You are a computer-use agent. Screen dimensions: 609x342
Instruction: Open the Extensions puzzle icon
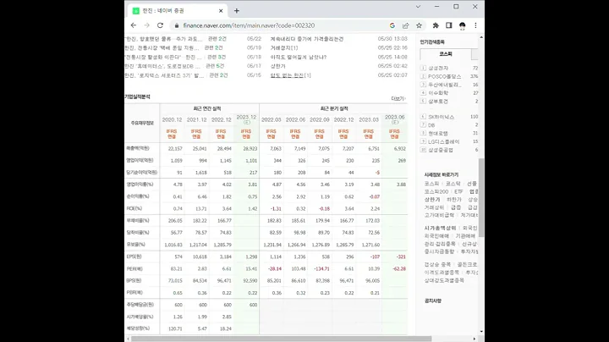436,25
